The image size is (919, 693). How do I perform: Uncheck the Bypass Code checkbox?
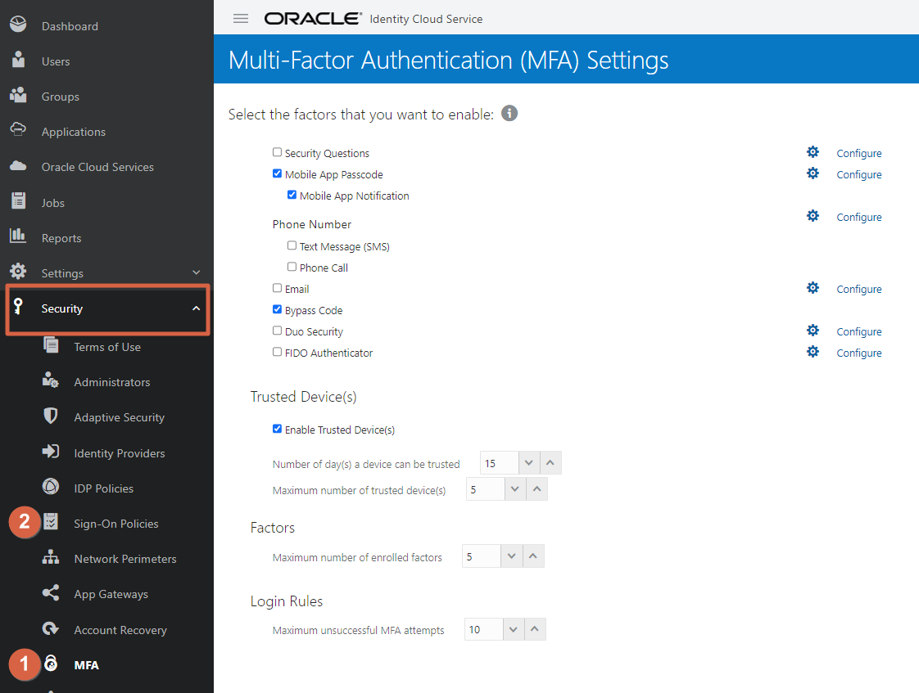point(277,309)
